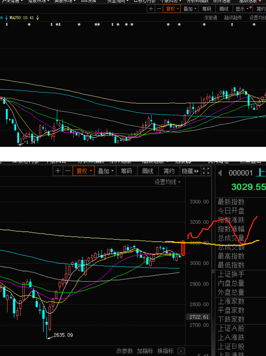Image resolution: width=266 pixels, height=356 pixels.
Task: Click the 2635.09 low point label
Action: click(63, 335)
